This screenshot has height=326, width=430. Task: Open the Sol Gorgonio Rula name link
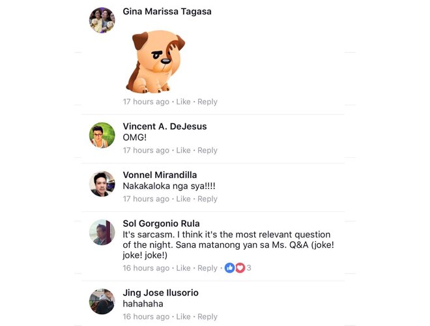[x=162, y=224]
